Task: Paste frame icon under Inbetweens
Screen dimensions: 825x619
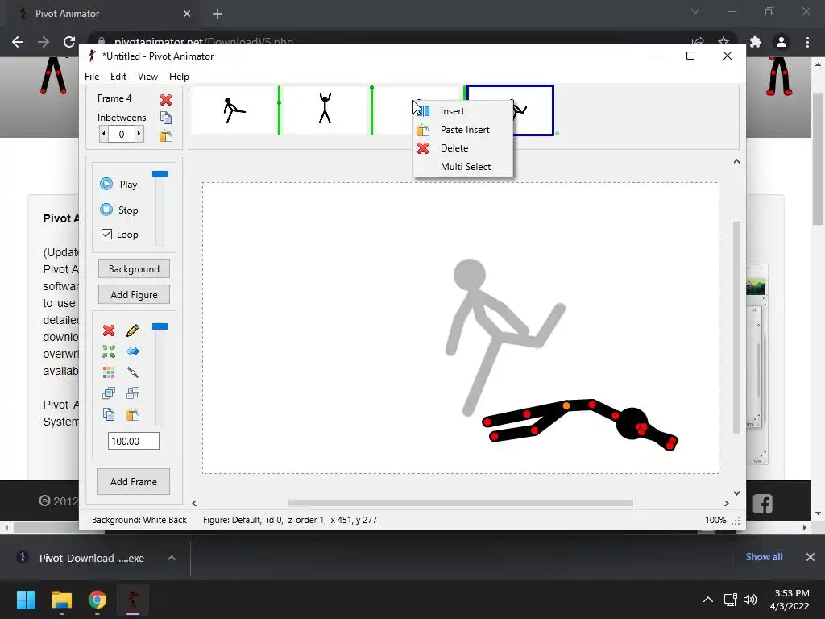Action: (x=166, y=135)
